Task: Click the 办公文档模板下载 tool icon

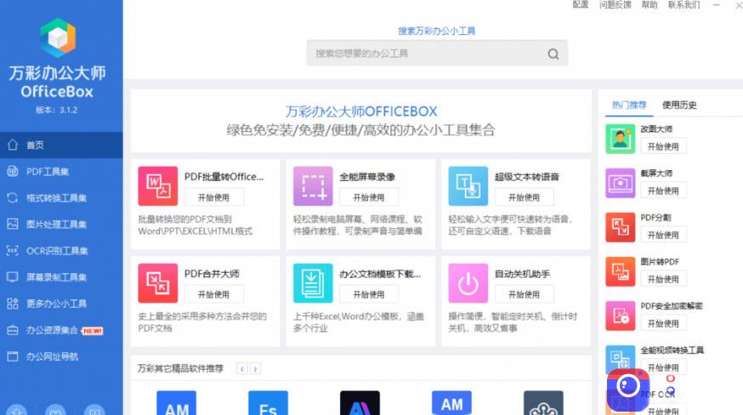Action: coord(313,283)
